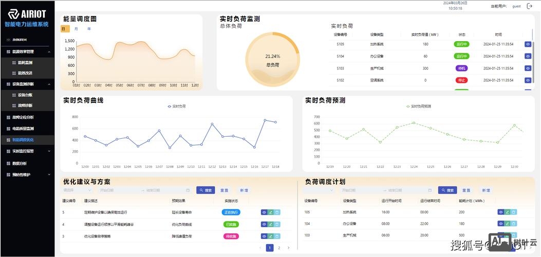Open calendar icon in 负荷调度计划 date range
541x257 pixels.
pos(430,190)
